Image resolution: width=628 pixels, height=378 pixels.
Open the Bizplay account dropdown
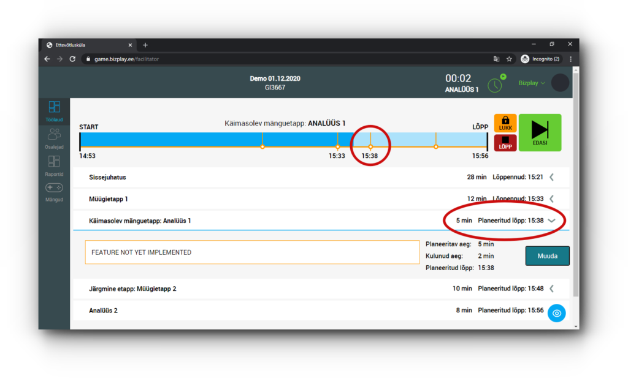(x=531, y=83)
